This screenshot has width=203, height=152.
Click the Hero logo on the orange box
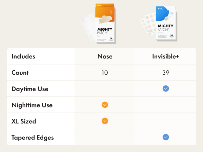[99, 6]
